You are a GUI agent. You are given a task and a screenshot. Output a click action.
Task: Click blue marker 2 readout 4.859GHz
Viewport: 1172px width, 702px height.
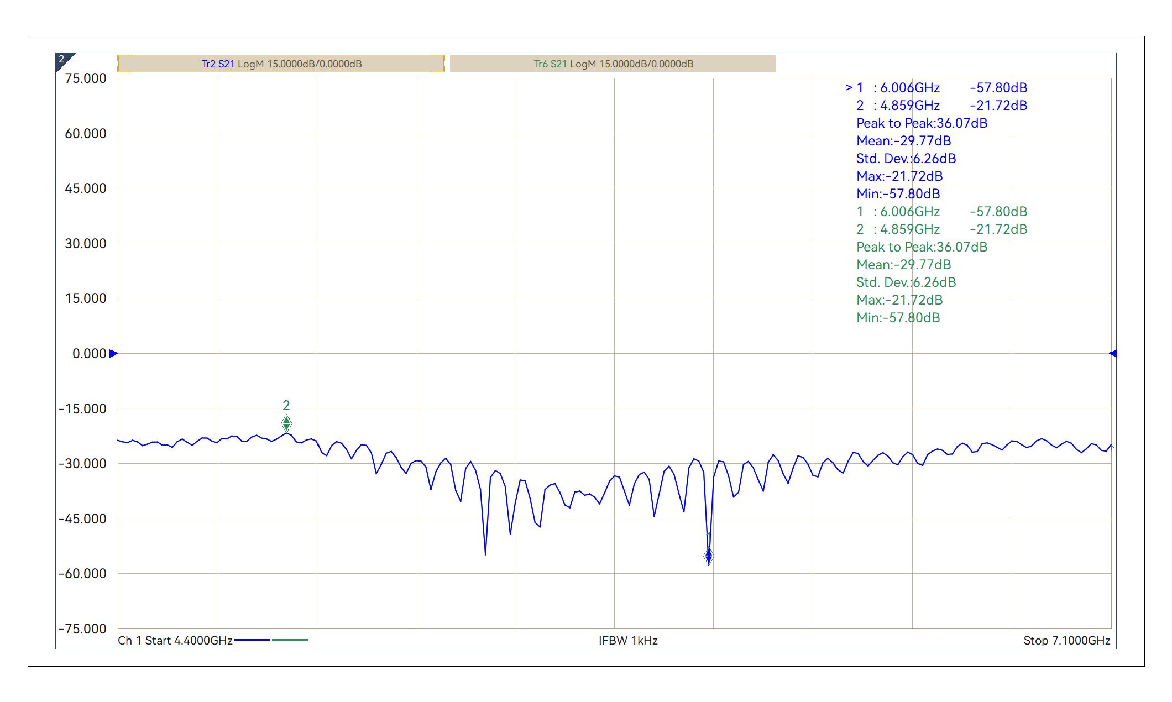click(941, 105)
